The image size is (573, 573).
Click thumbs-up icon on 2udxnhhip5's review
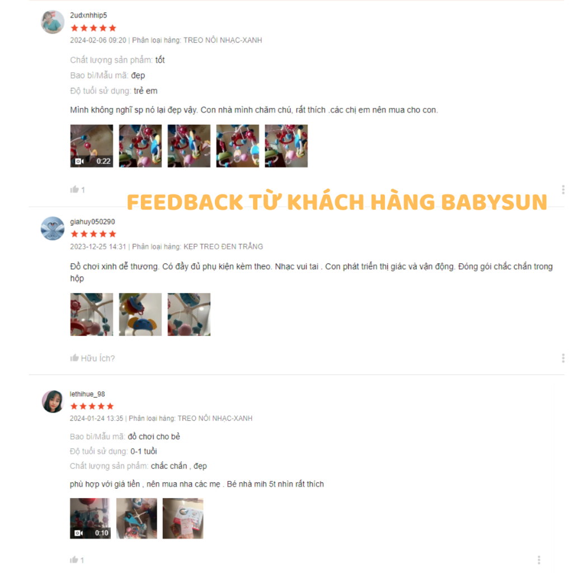[74, 189]
